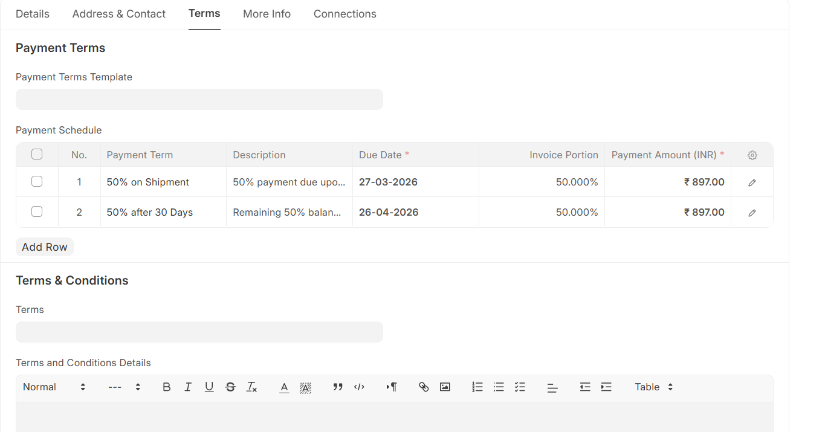Open payment schedule column settings gear

(x=752, y=155)
